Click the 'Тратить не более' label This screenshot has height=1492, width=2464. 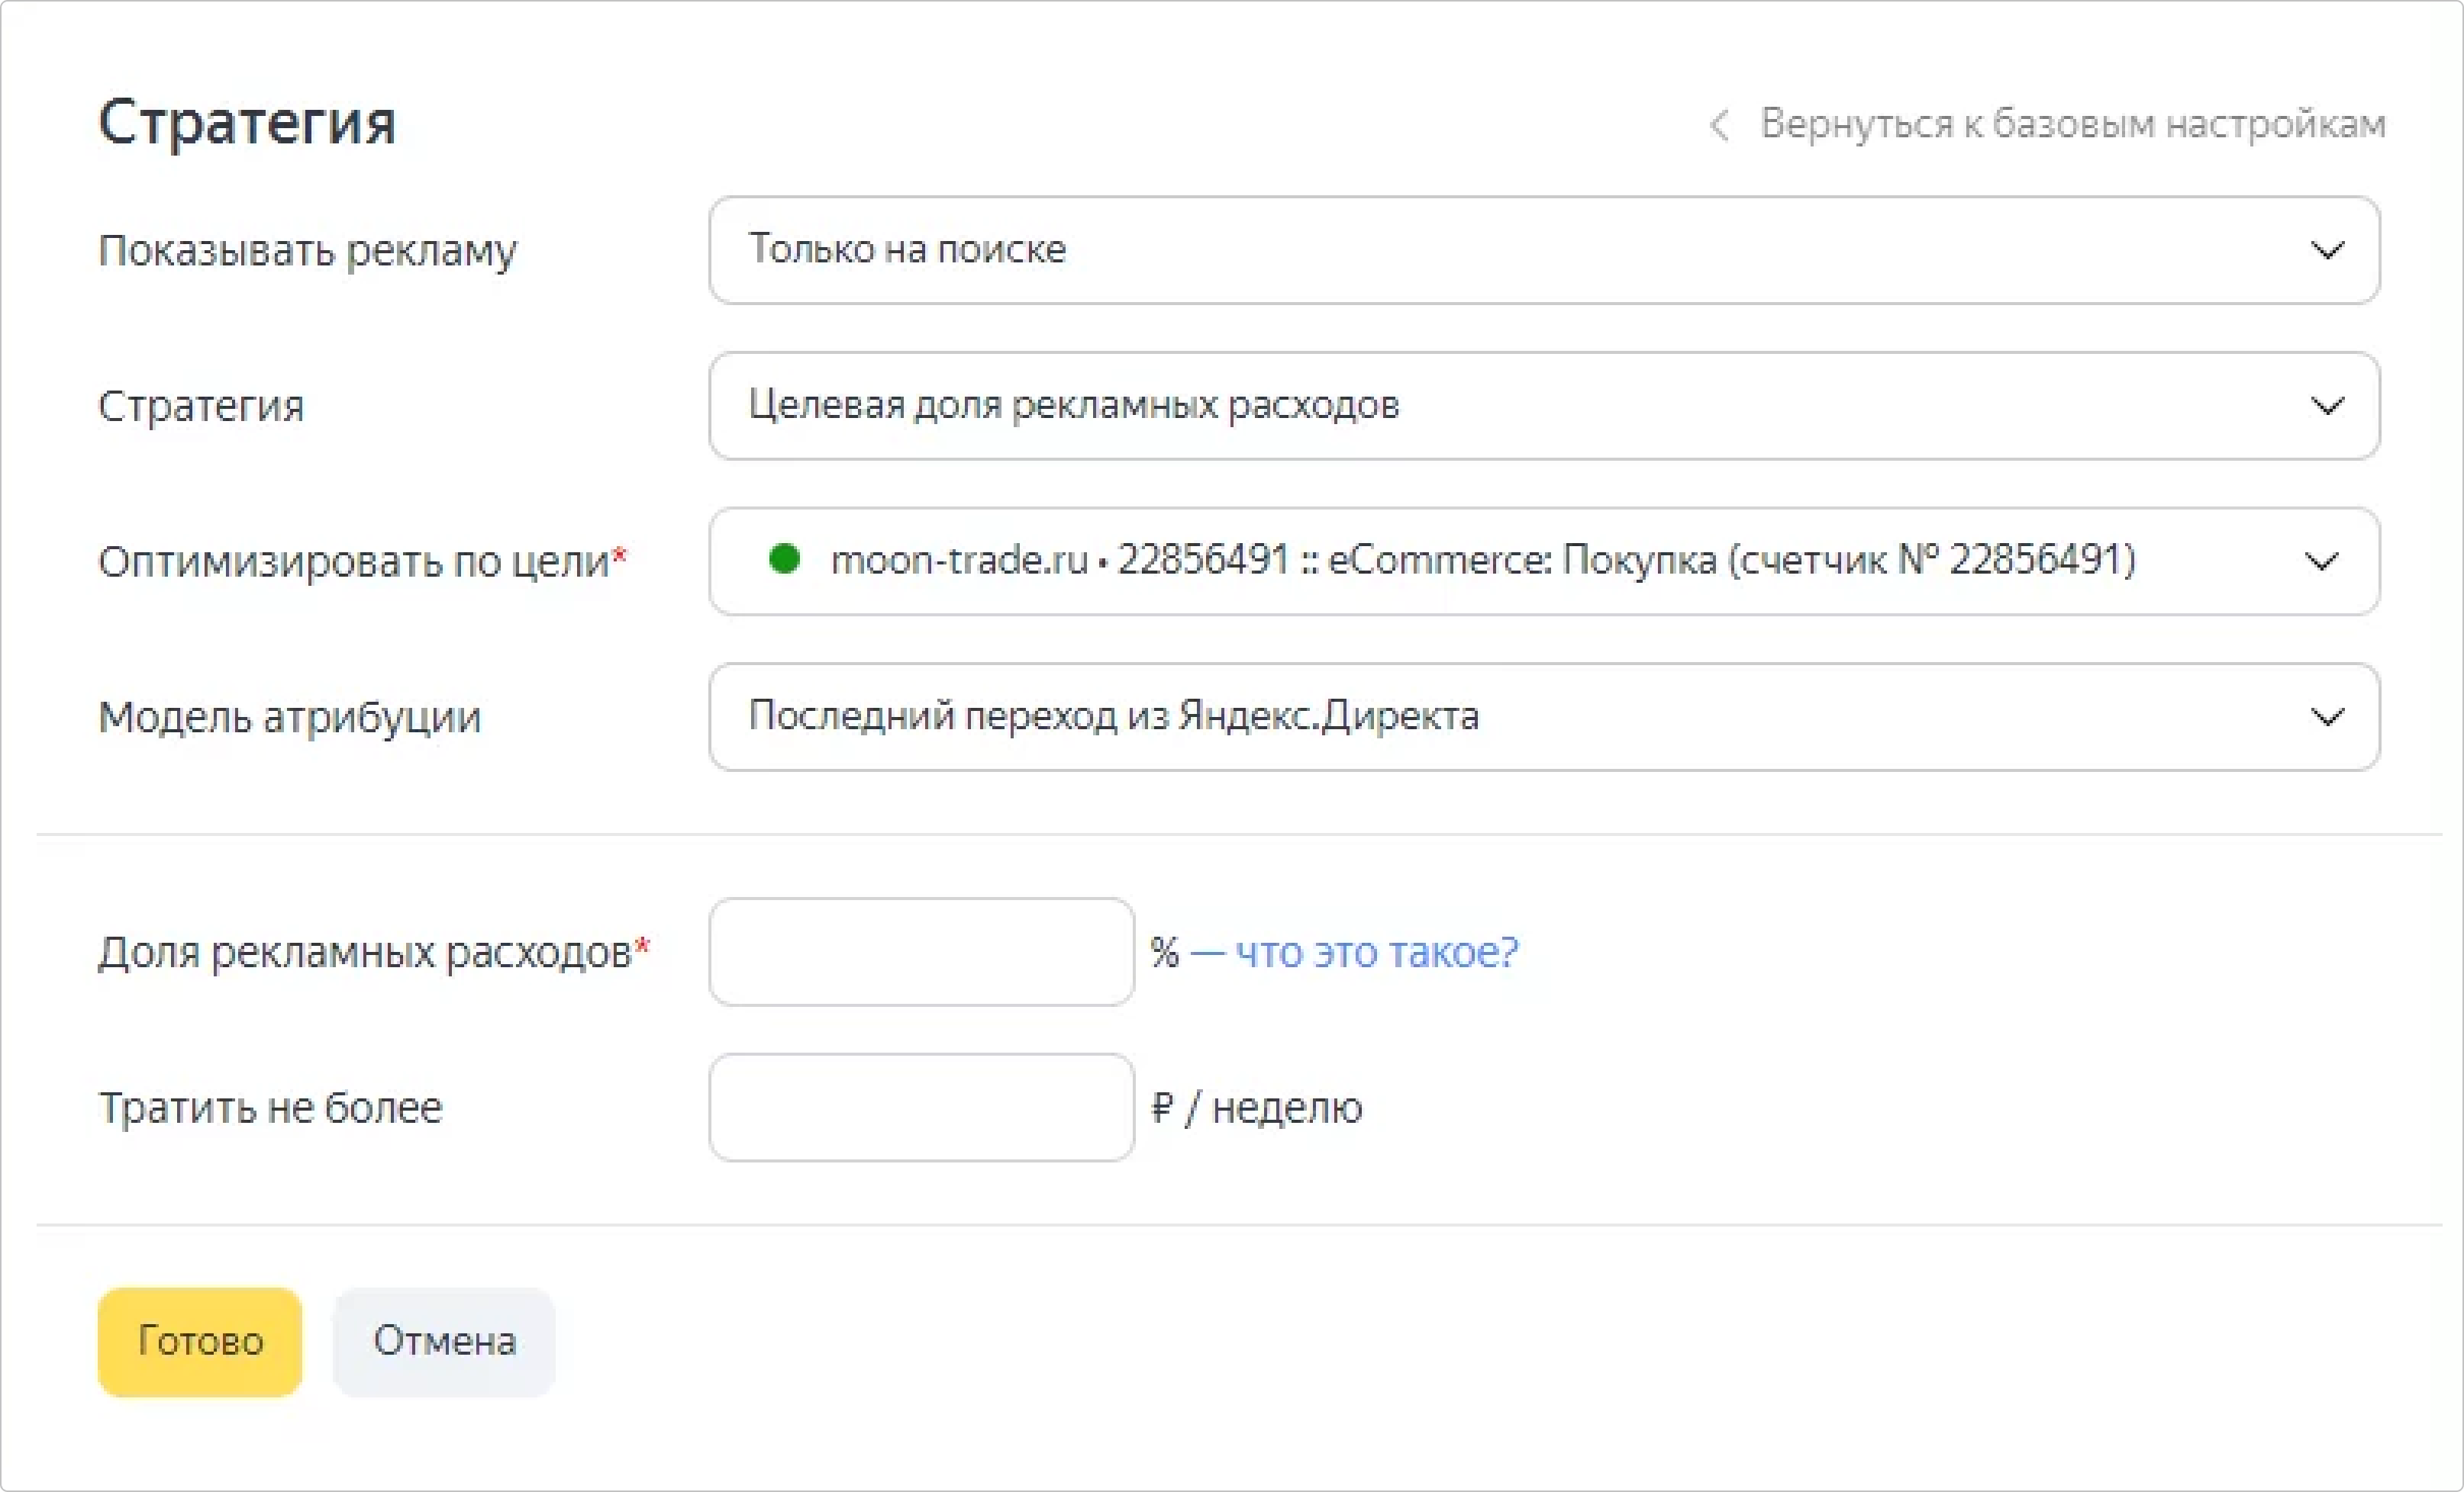(x=270, y=1108)
